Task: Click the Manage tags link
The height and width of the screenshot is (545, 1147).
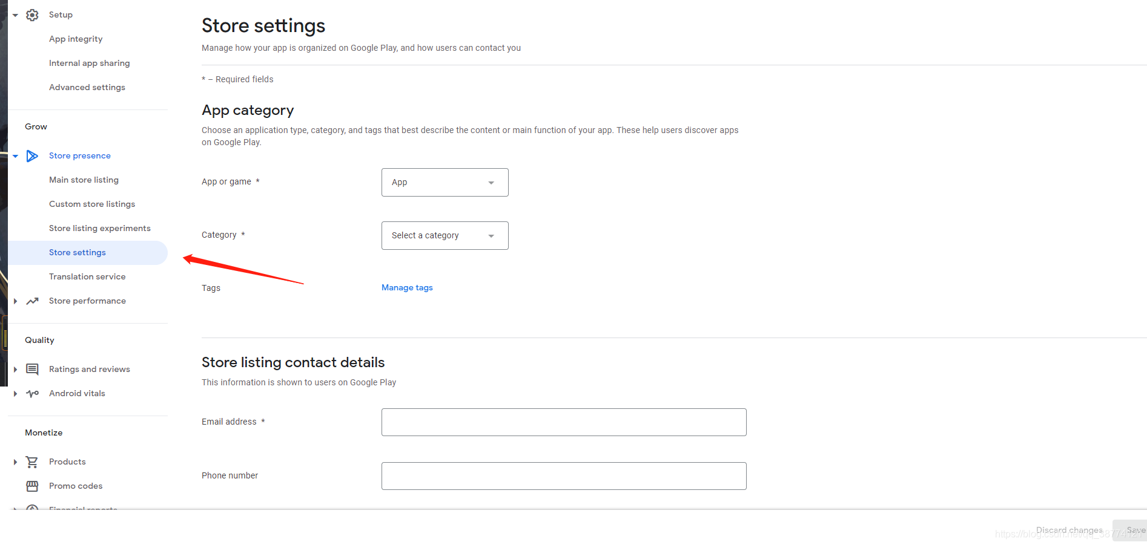Action: (x=407, y=288)
